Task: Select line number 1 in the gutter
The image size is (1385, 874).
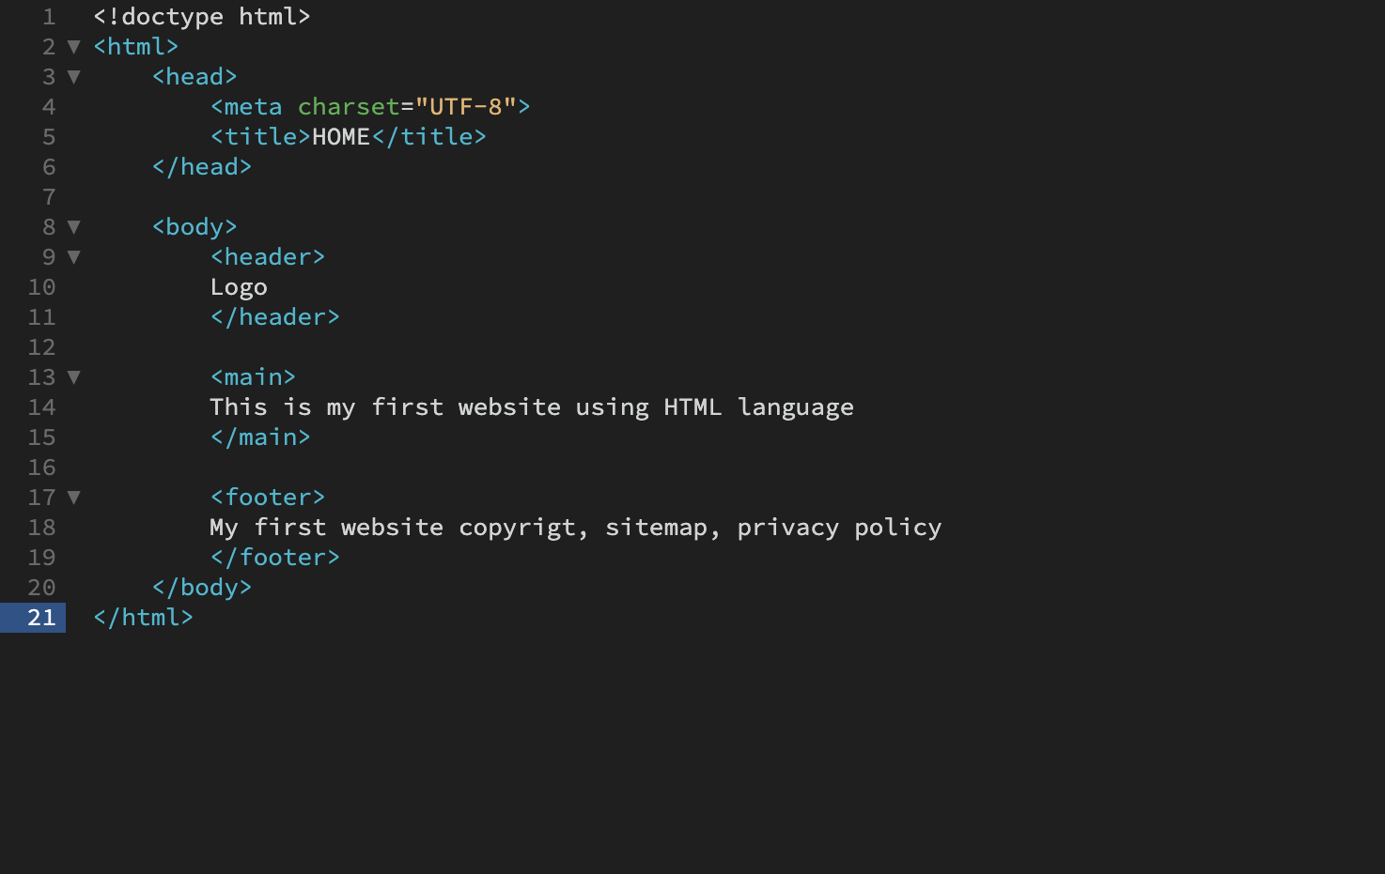Action: pyautogui.click(x=49, y=17)
